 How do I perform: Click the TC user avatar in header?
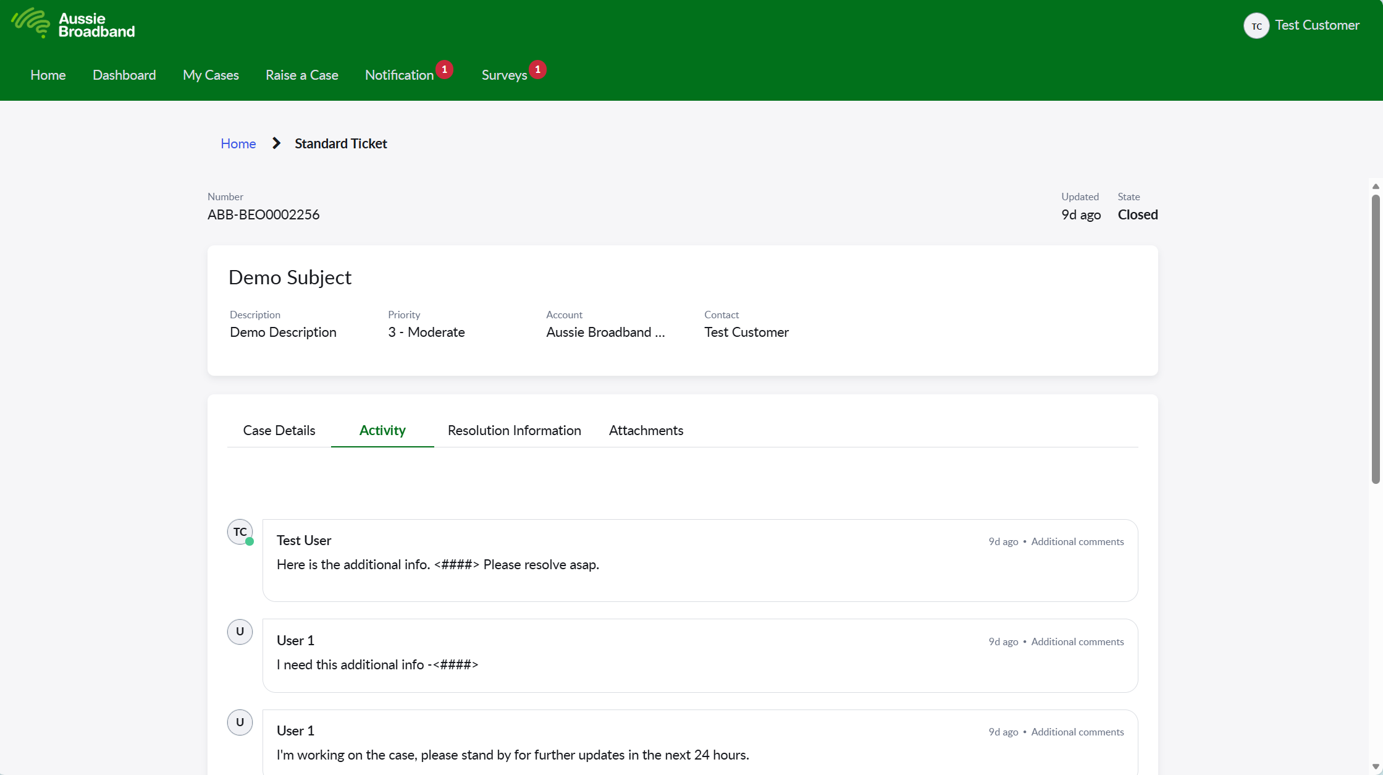point(1256,26)
